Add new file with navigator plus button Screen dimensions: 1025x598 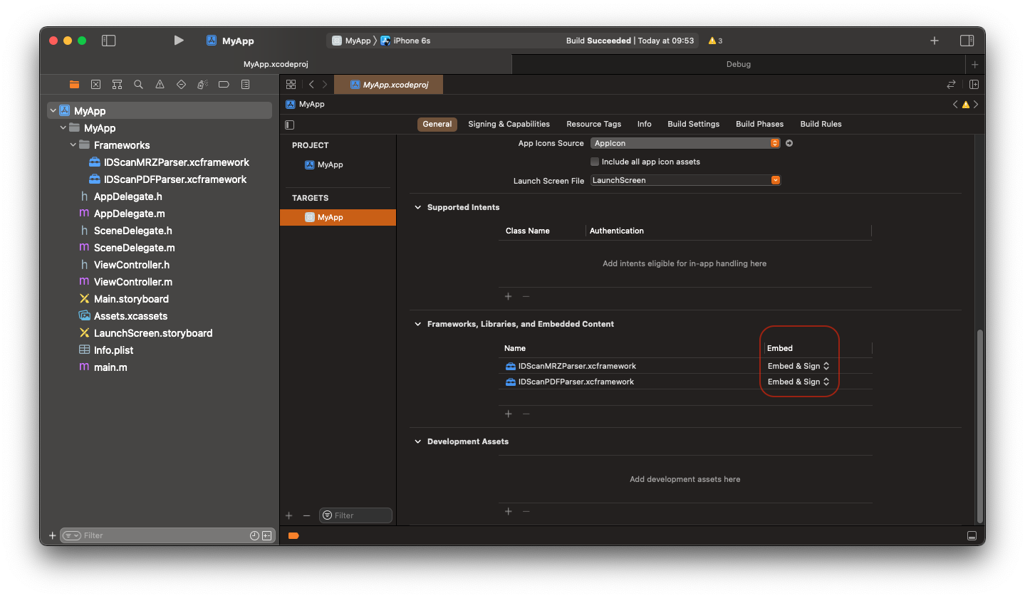point(52,535)
